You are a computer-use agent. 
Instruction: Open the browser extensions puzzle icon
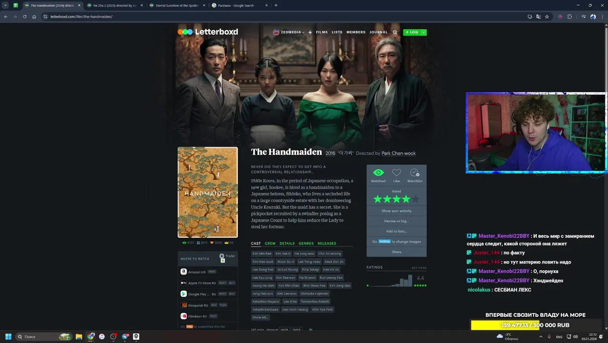coord(569,17)
